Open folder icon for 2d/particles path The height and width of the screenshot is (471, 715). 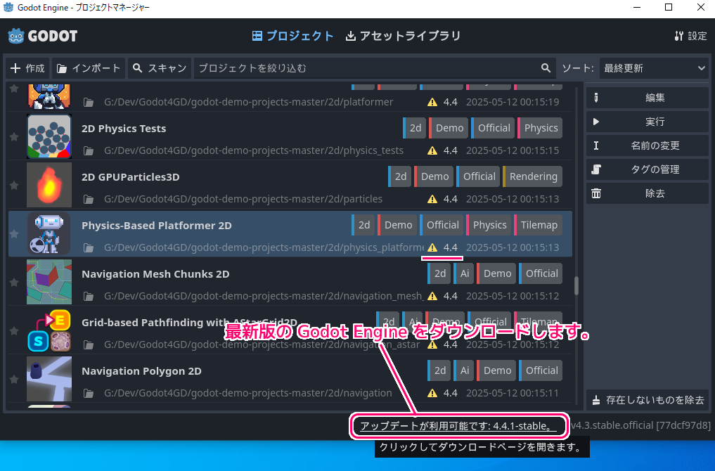(89, 199)
